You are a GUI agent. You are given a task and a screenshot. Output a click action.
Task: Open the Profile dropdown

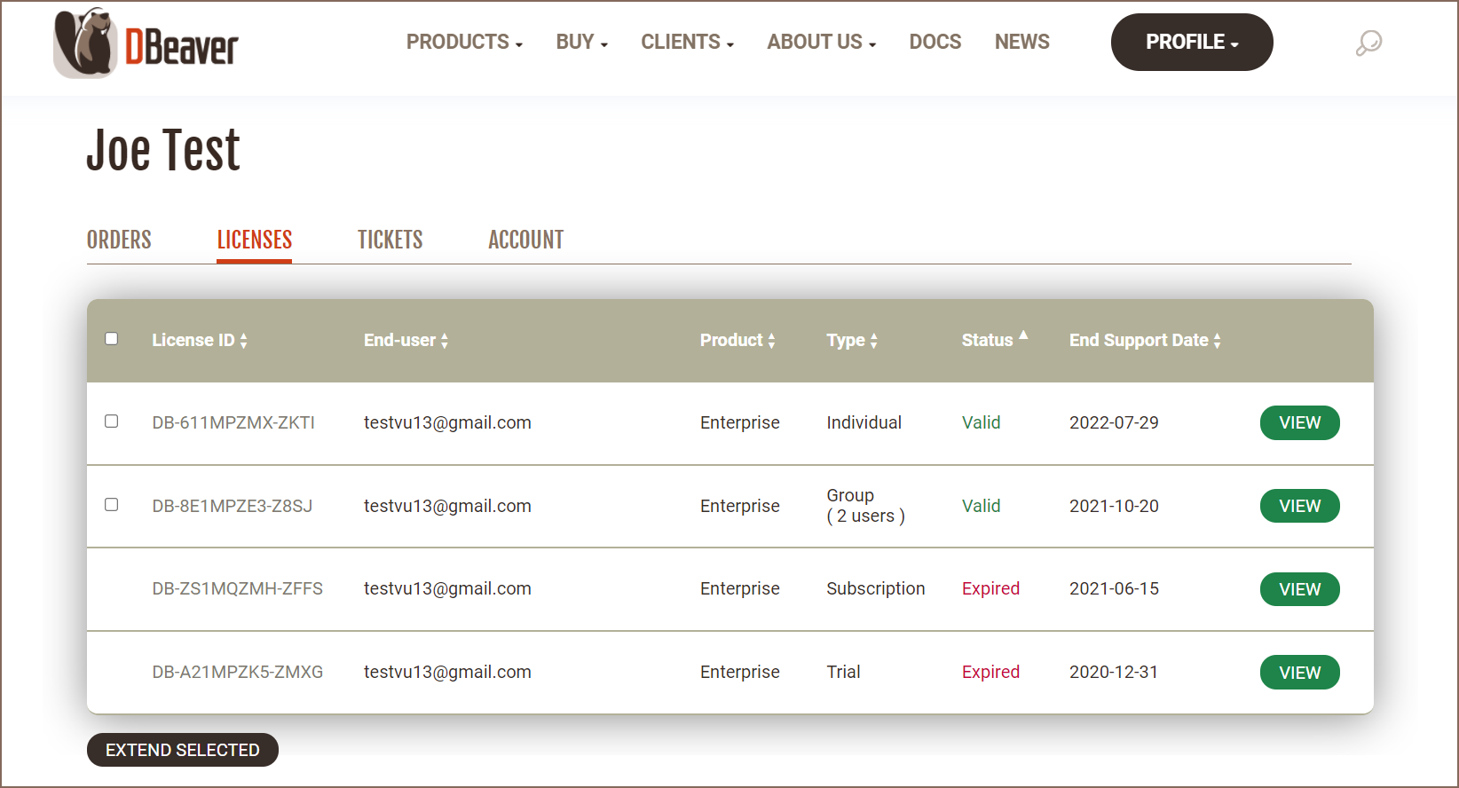tap(1191, 43)
